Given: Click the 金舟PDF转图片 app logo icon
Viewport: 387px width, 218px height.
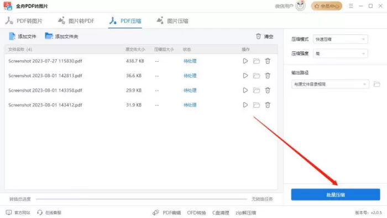Looking at the screenshot, I should [8, 6].
